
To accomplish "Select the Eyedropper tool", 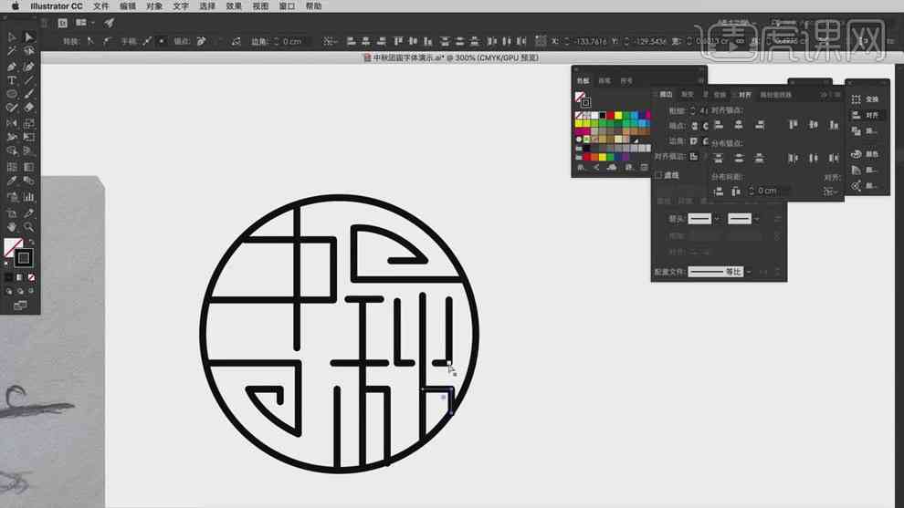I will point(12,181).
